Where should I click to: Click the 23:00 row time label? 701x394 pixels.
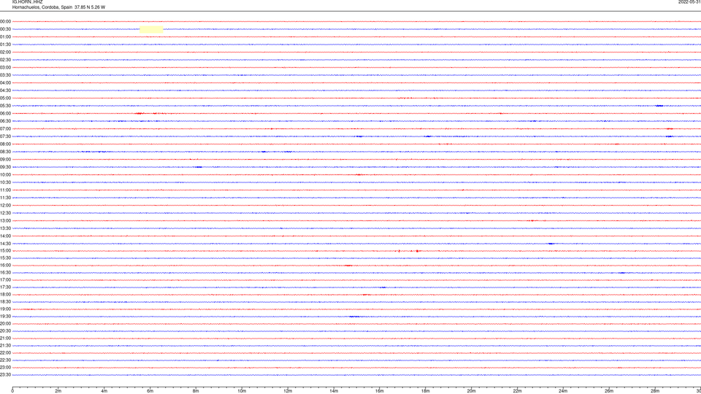[x=5, y=368]
